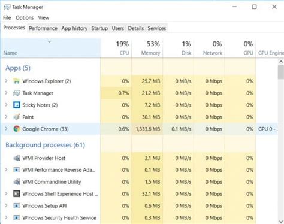Click Chrome's 0.1 MB/s disk value
Image resolution: width=284 pixels, height=224 pixels.
182,129
